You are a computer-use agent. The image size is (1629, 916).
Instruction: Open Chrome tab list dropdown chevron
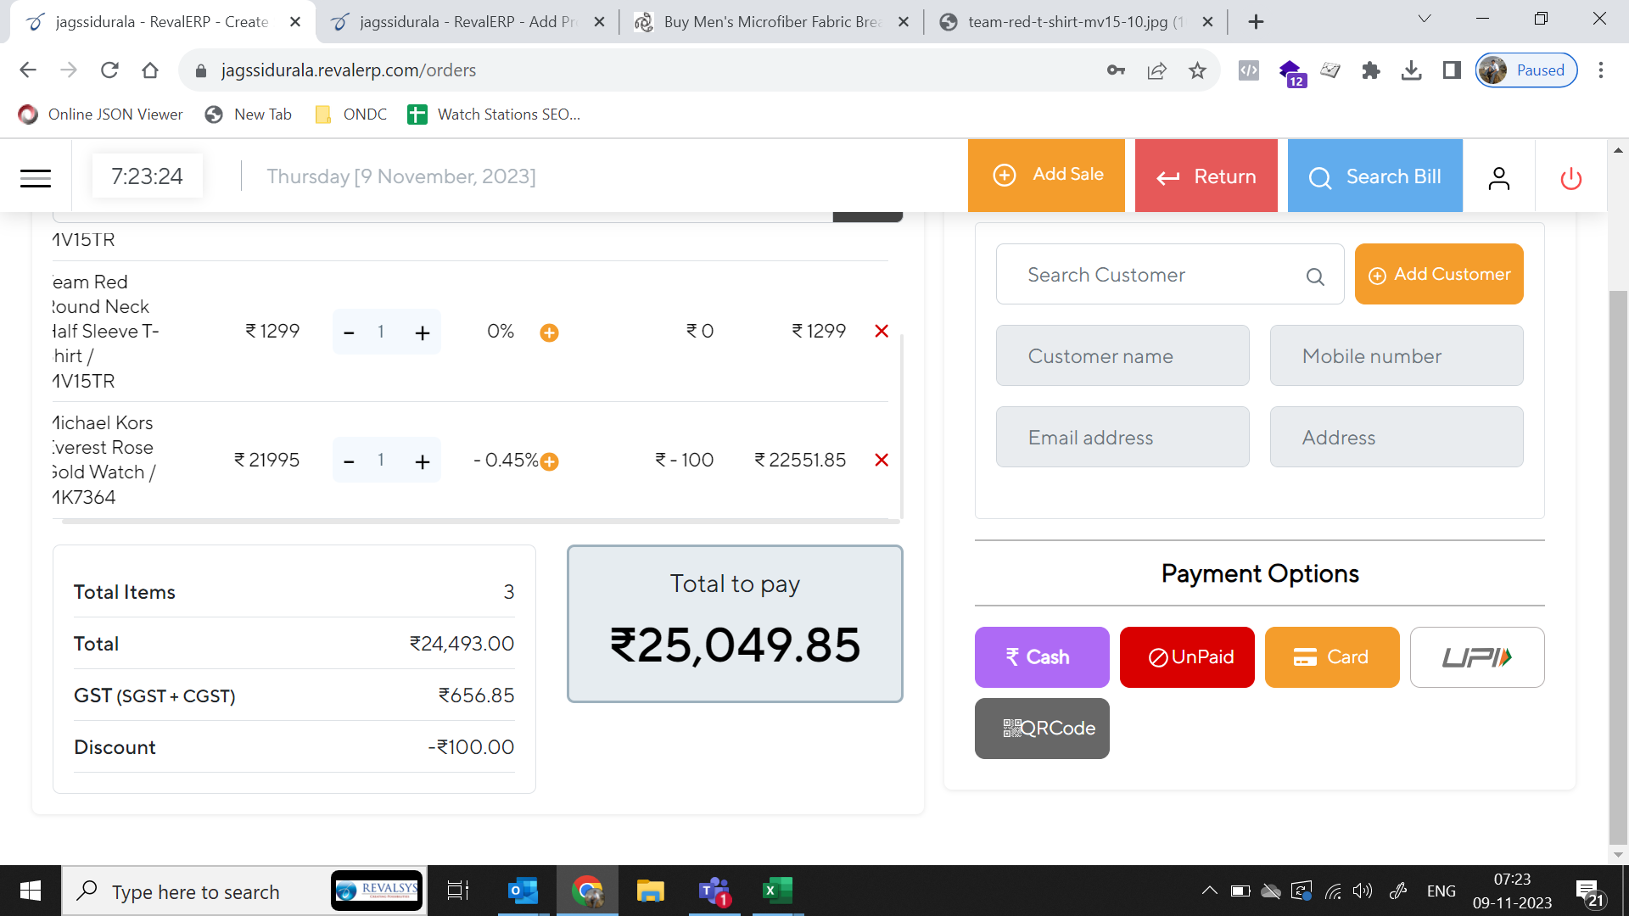click(x=1425, y=20)
